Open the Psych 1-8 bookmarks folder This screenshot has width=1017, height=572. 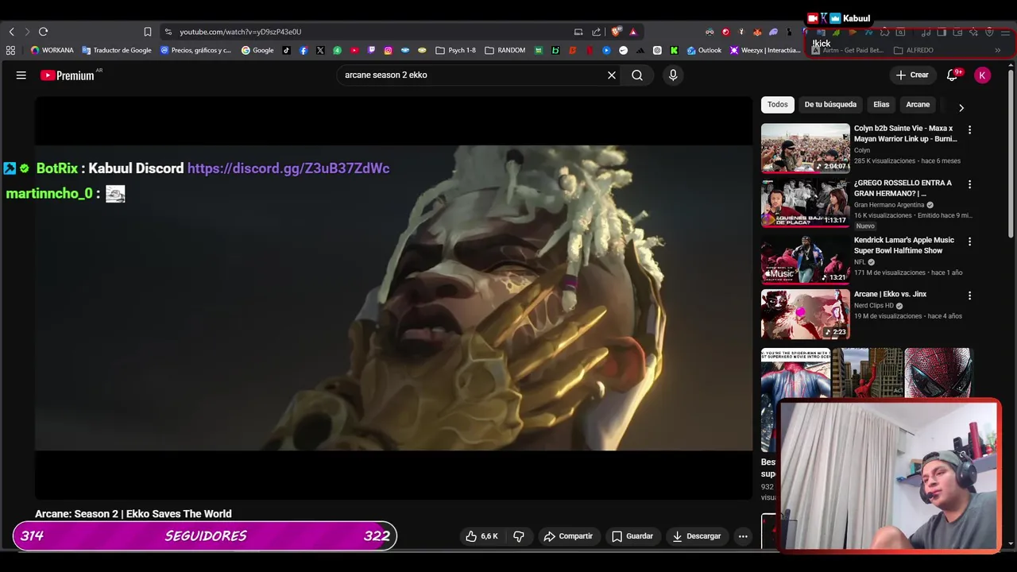click(455, 50)
